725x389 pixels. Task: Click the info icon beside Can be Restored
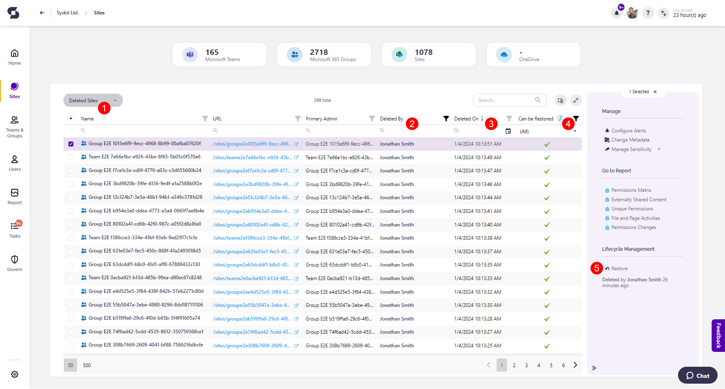[560, 118]
